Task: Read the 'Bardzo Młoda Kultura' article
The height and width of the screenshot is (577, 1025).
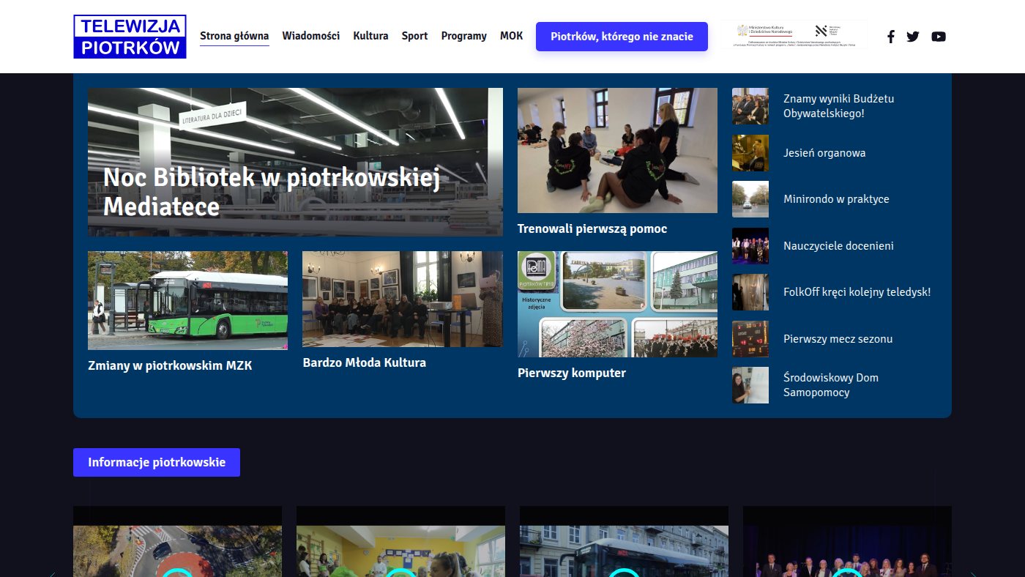Action: [364, 362]
